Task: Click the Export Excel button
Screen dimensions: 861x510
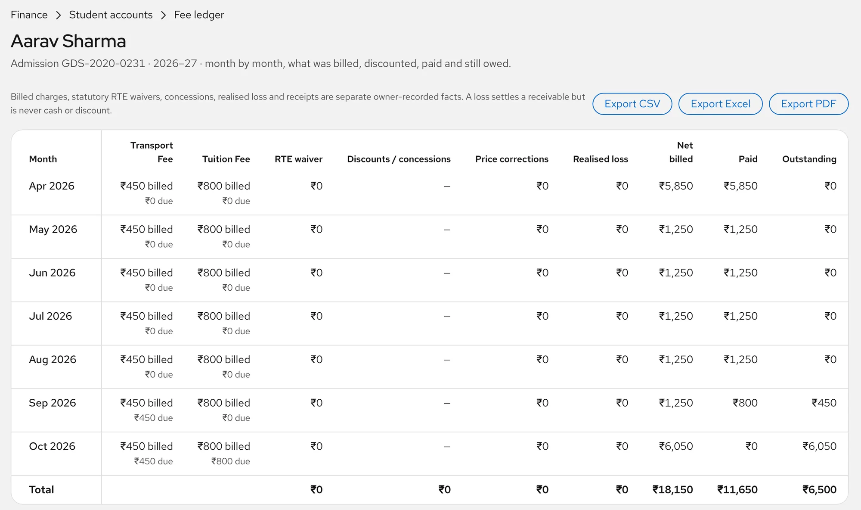Action: 720,104
